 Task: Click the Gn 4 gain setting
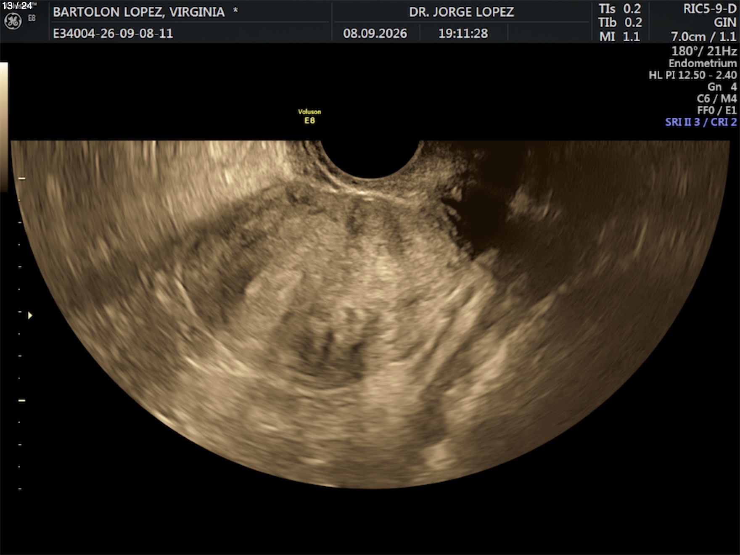coord(722,87)
